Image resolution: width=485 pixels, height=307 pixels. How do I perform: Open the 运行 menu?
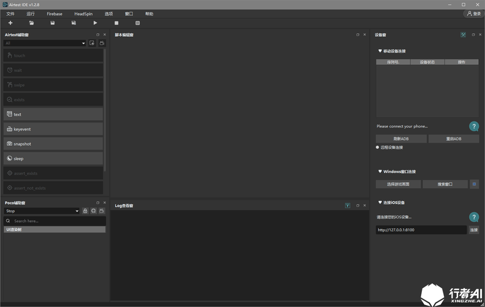31,14
